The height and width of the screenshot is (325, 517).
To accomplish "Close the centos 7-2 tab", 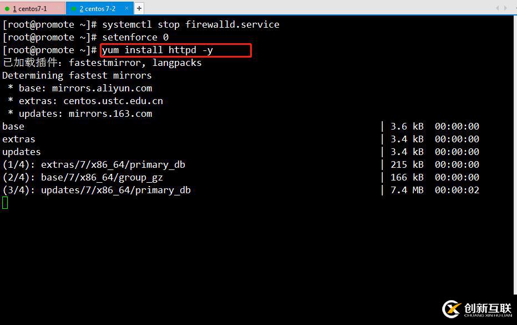I will point(126,8).
